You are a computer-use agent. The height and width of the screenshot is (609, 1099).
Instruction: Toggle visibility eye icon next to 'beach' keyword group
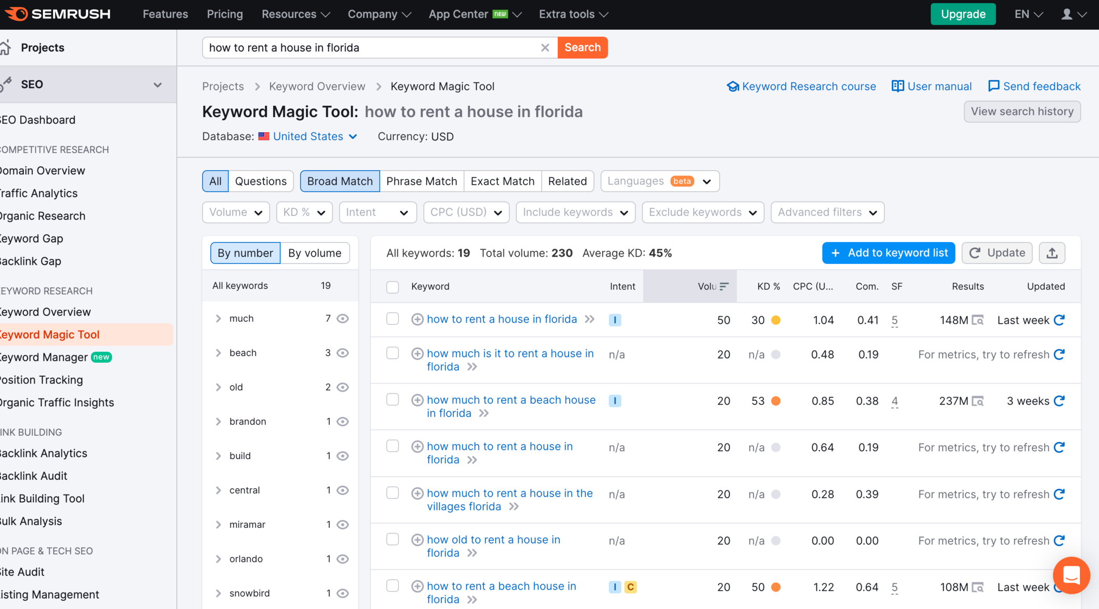[x=342, y=352]
